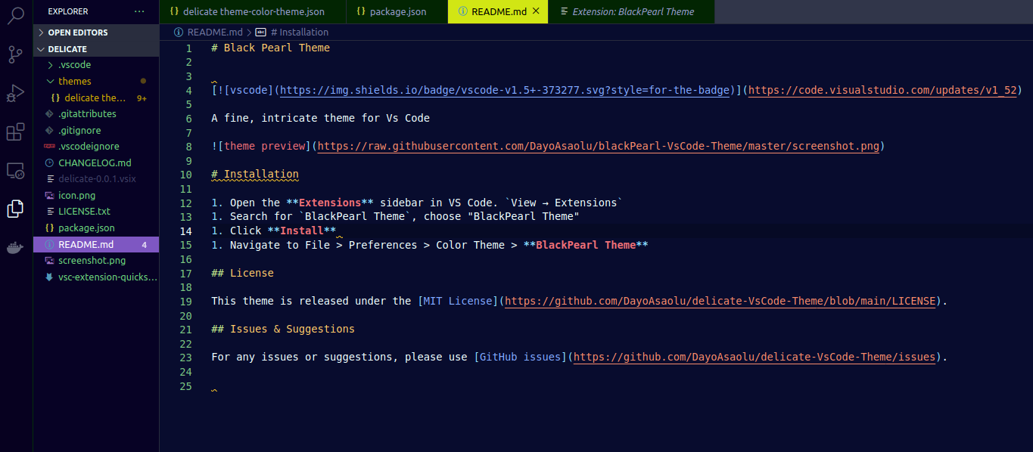Click the delicate-VsCode-Theme LICENSE URL
Viewport: 1033px width, 452px height.
720,301
